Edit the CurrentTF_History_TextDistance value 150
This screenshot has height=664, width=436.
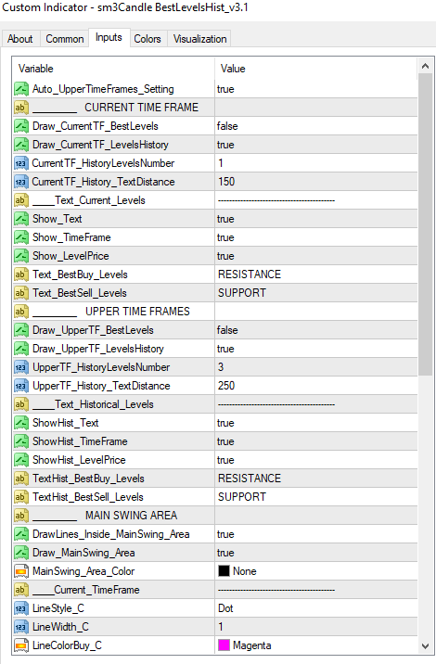(x=315, y=182)
